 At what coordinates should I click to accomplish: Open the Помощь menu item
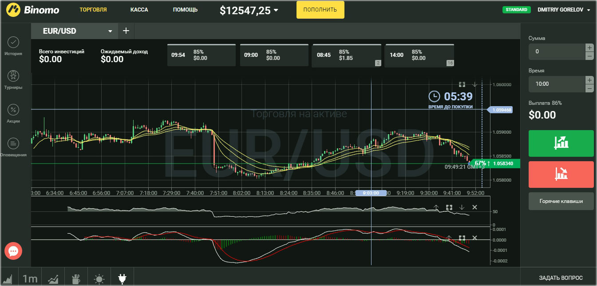pyautogui.click(x=185, y=10)
